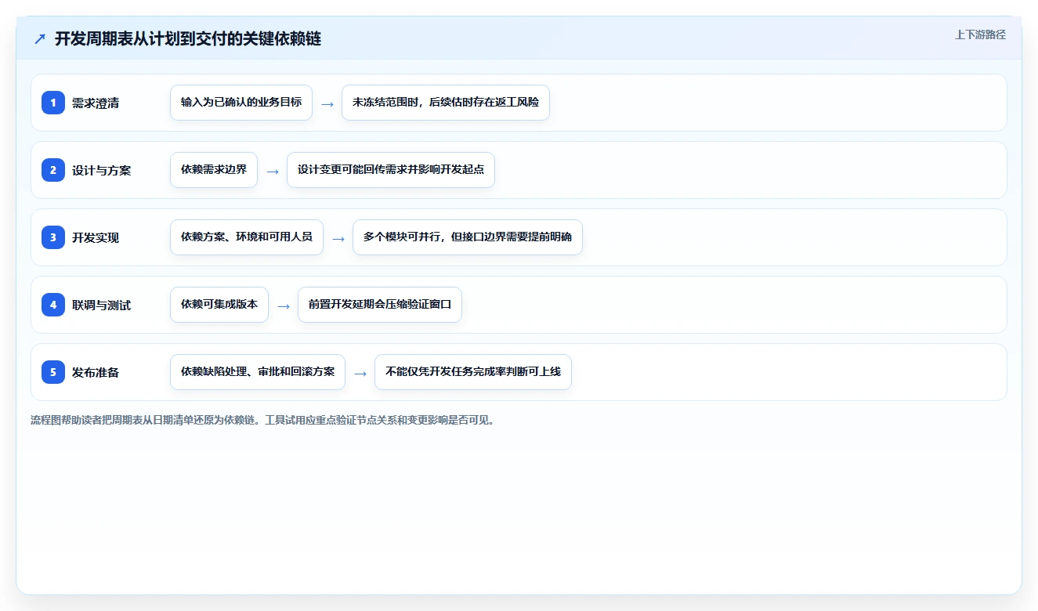
Task: Click the 不能仅凭开发任务完成率判断可上线 chip
Action: pyautogui.click(x=473, y=372)
